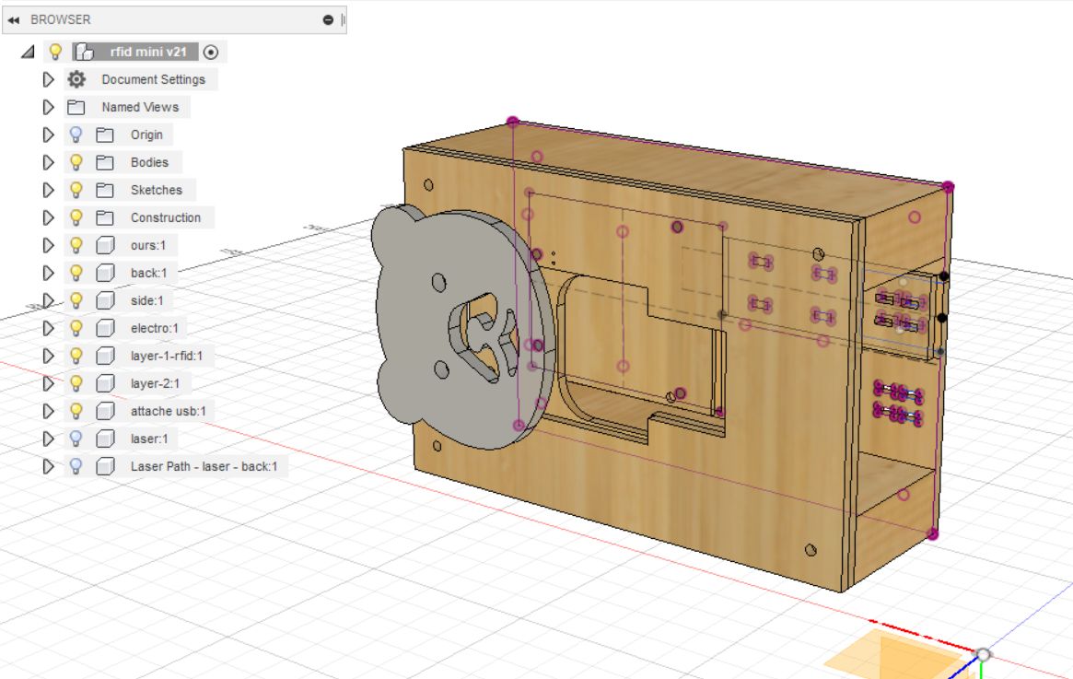Hide the layer-1-rfid:1 component
1073x679 pixels.
tap(76, 356)
